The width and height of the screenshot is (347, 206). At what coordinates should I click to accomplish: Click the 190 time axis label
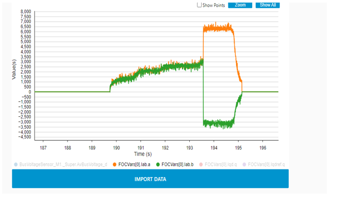pyautogui.click(x=117, y=148)
